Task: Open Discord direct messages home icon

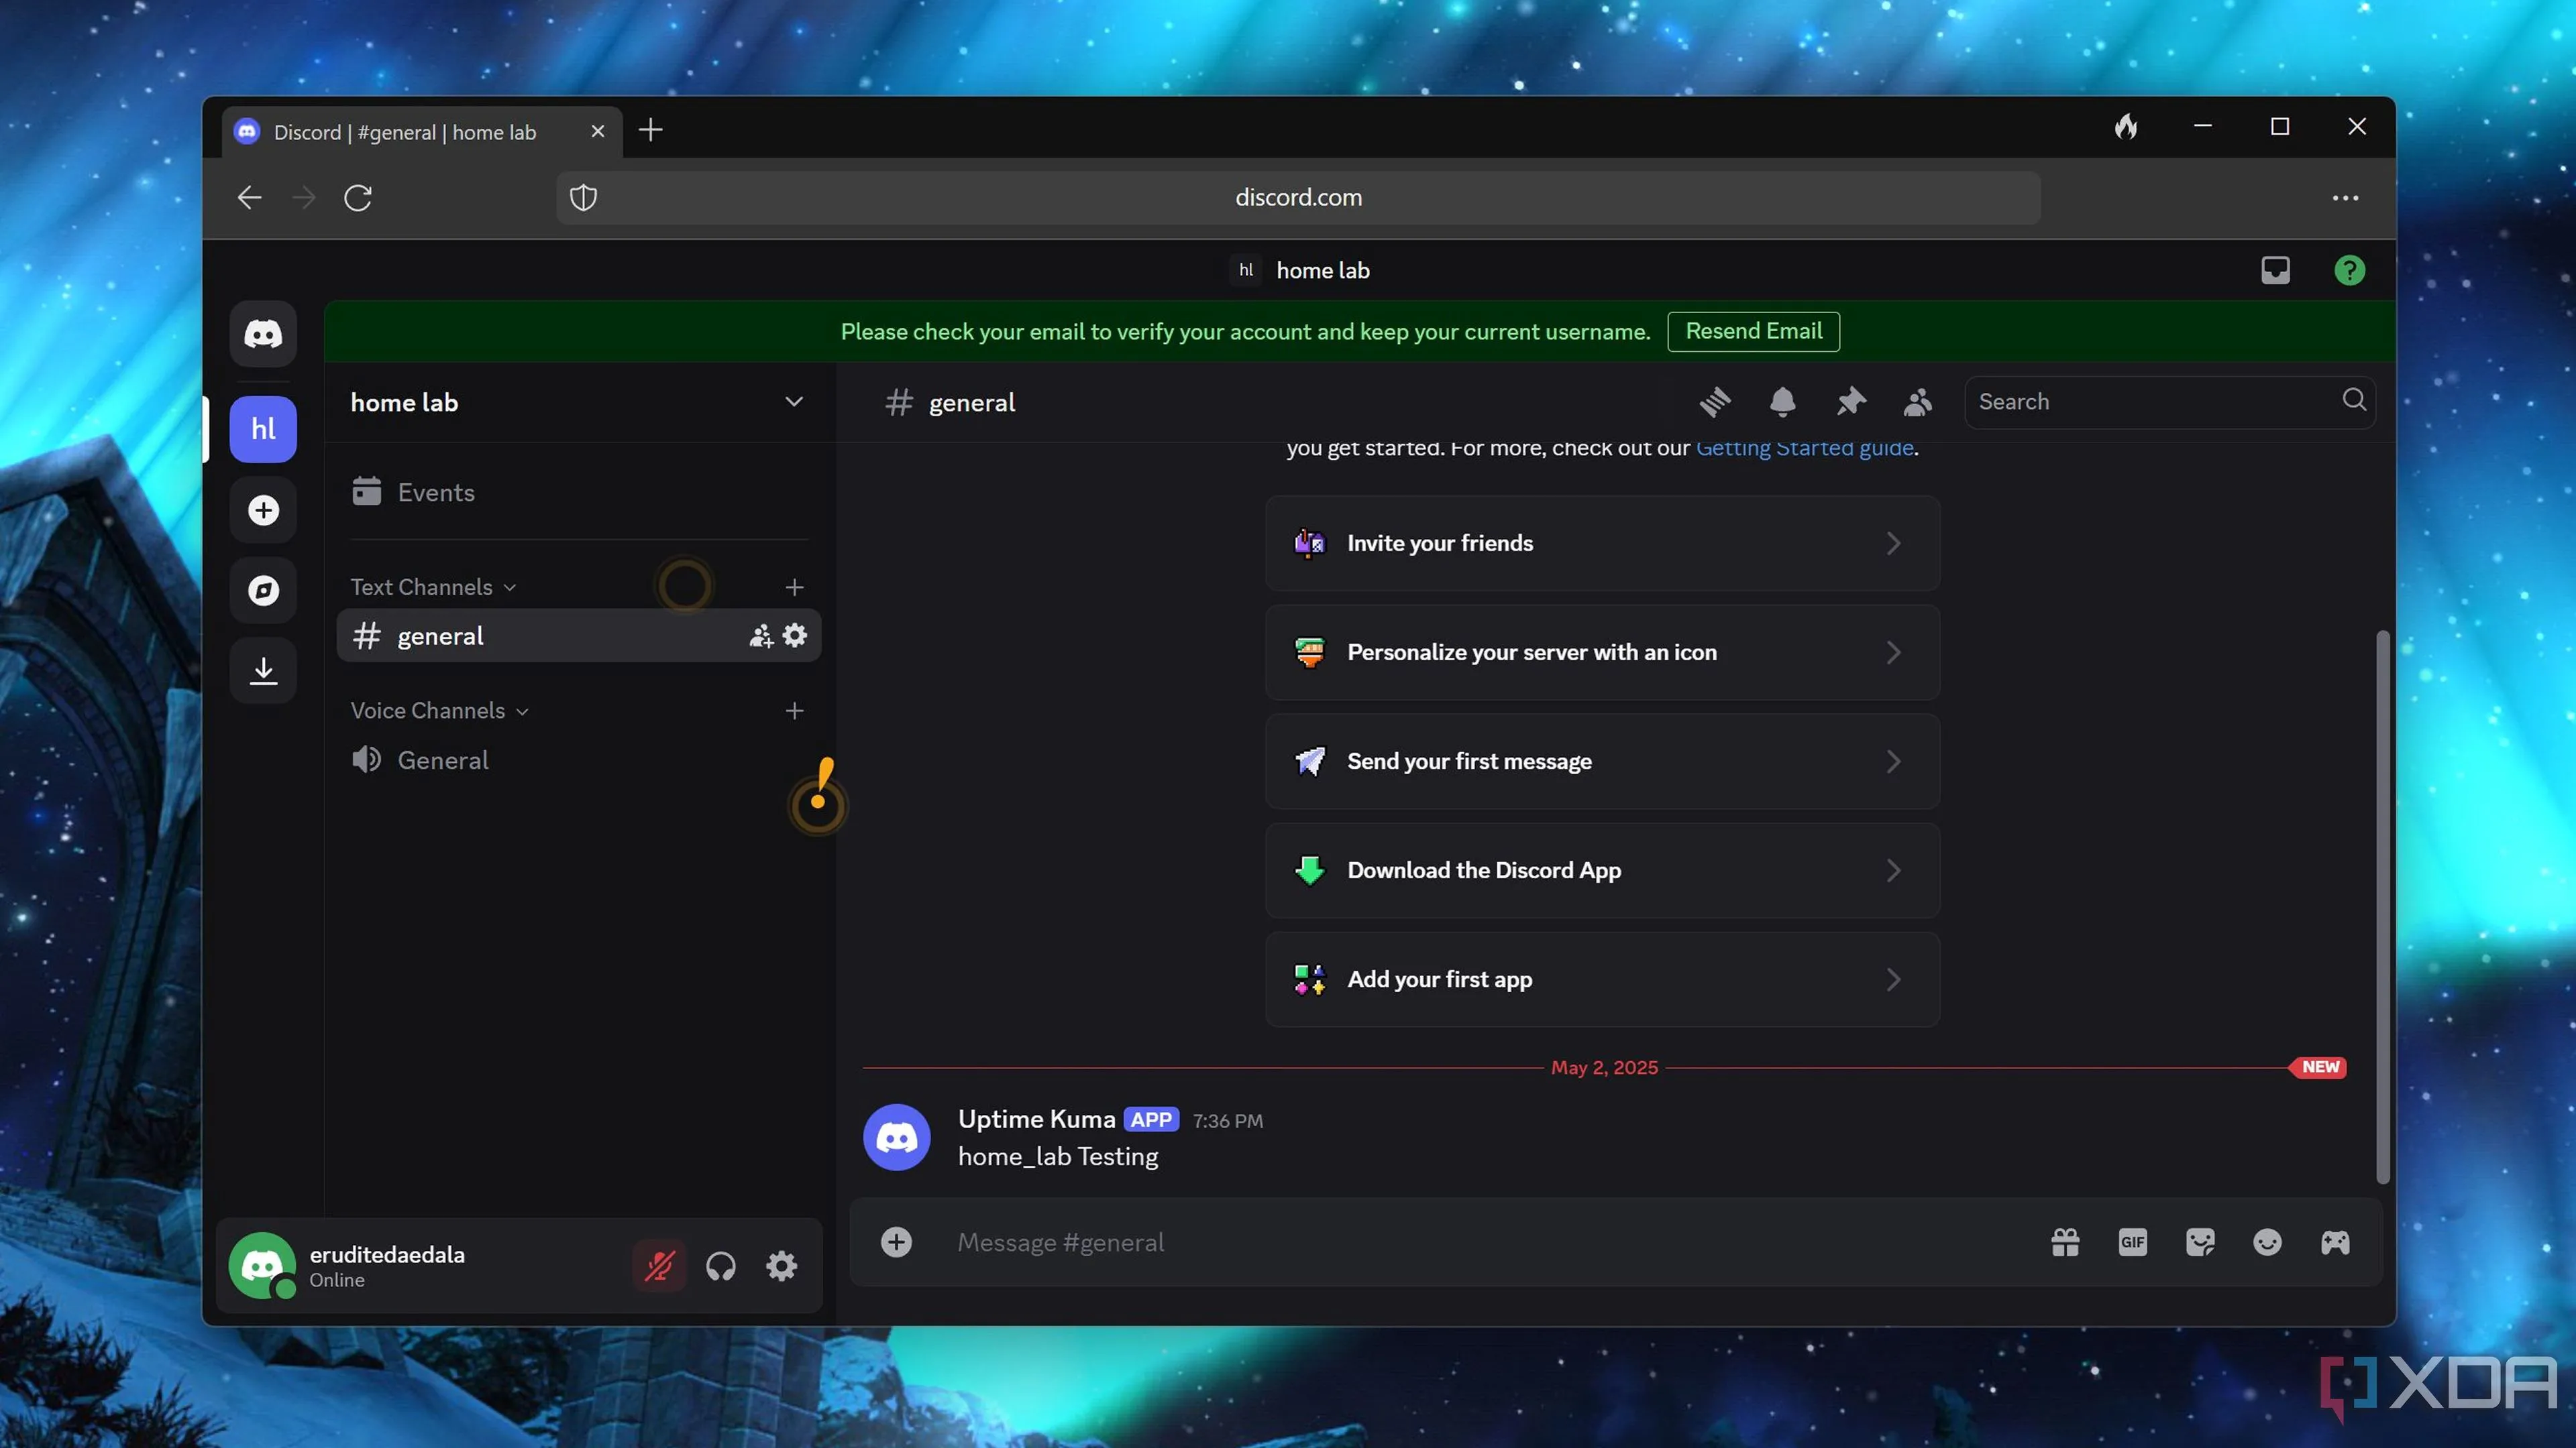Action: pos(263,334)
